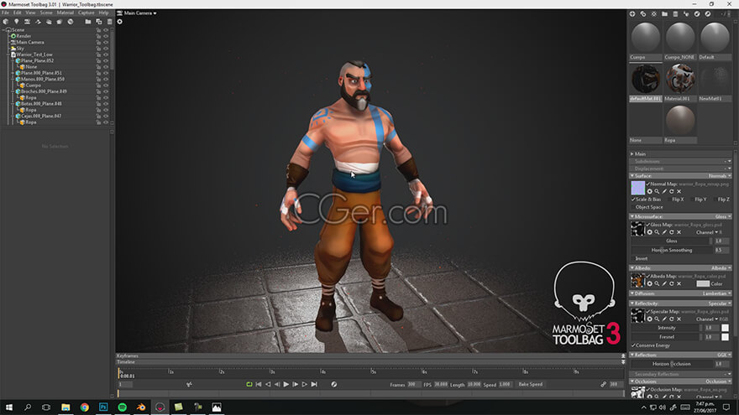
Task: Click the add baker sphere icon
Action: pos(71,22)
